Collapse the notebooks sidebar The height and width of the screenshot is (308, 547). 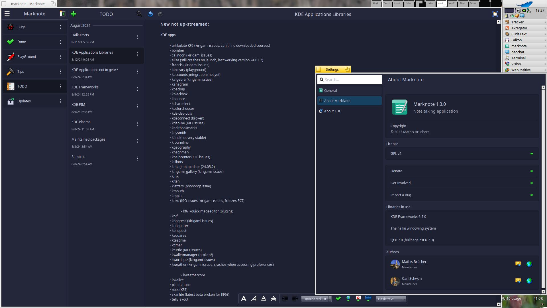pos(63,14)
